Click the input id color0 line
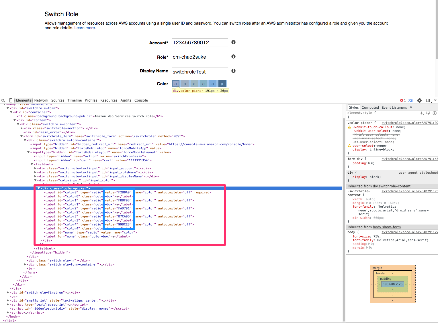The image size is (438, 323). (128, 193)
